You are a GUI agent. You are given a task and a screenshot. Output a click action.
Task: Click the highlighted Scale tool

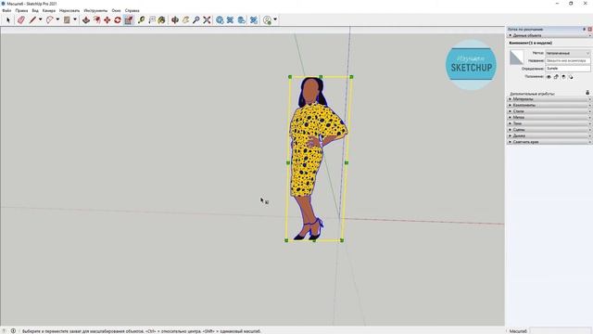click(x=129, y=20)
